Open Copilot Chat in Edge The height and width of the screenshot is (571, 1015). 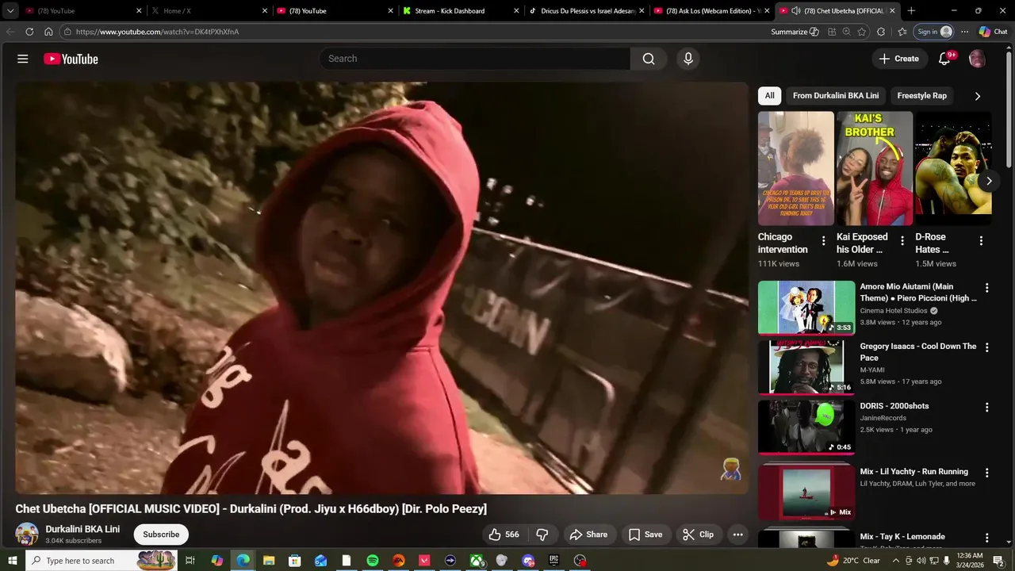(x=993, y=32)
